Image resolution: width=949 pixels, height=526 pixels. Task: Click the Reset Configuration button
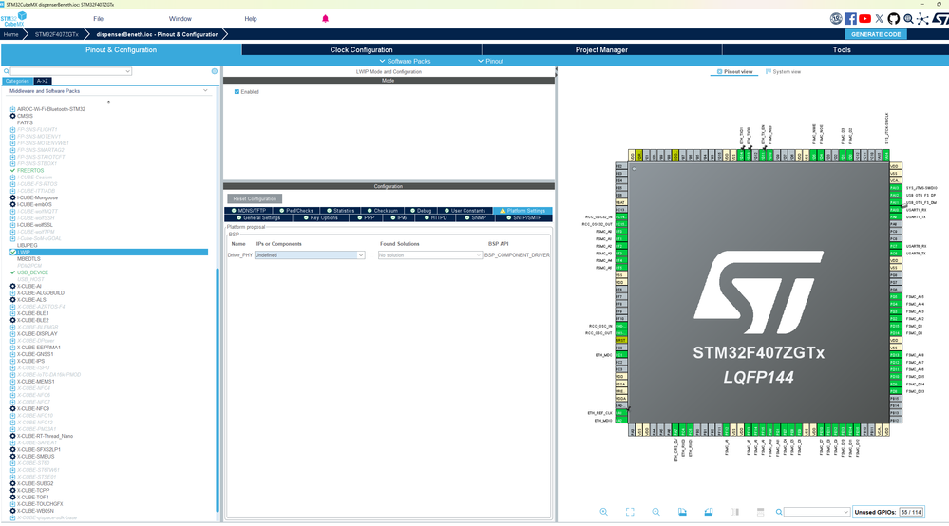click(256, 198)
